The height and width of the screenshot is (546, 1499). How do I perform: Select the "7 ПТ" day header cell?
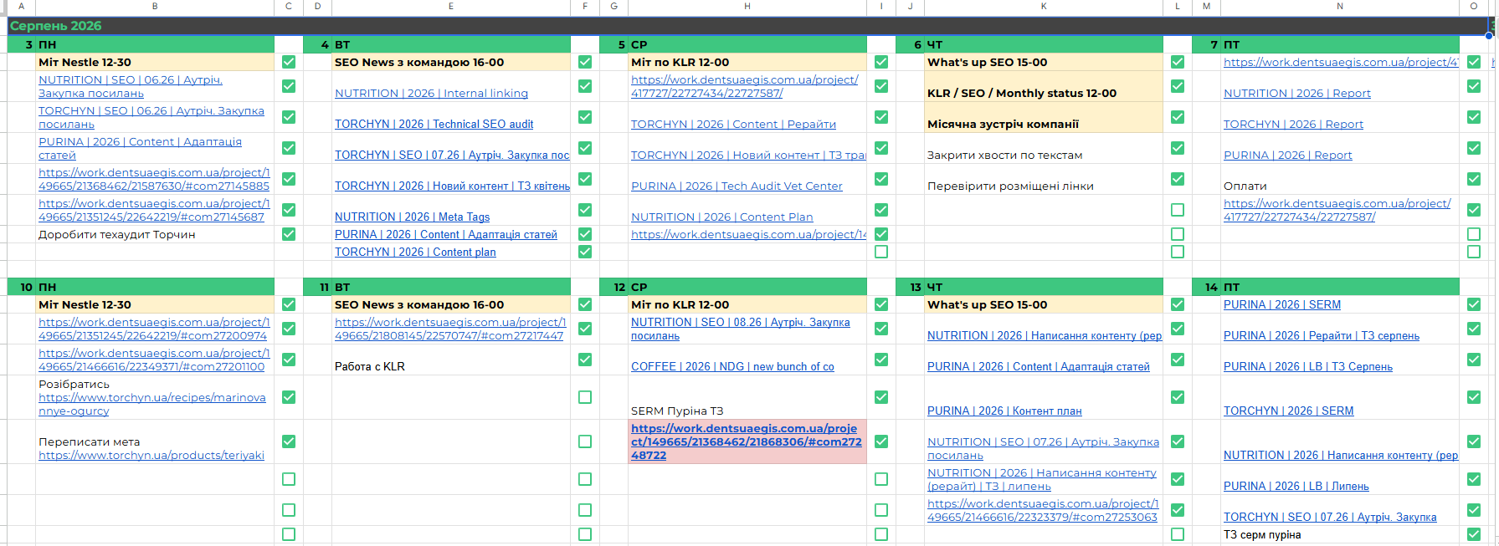(x=1340, y=44)
